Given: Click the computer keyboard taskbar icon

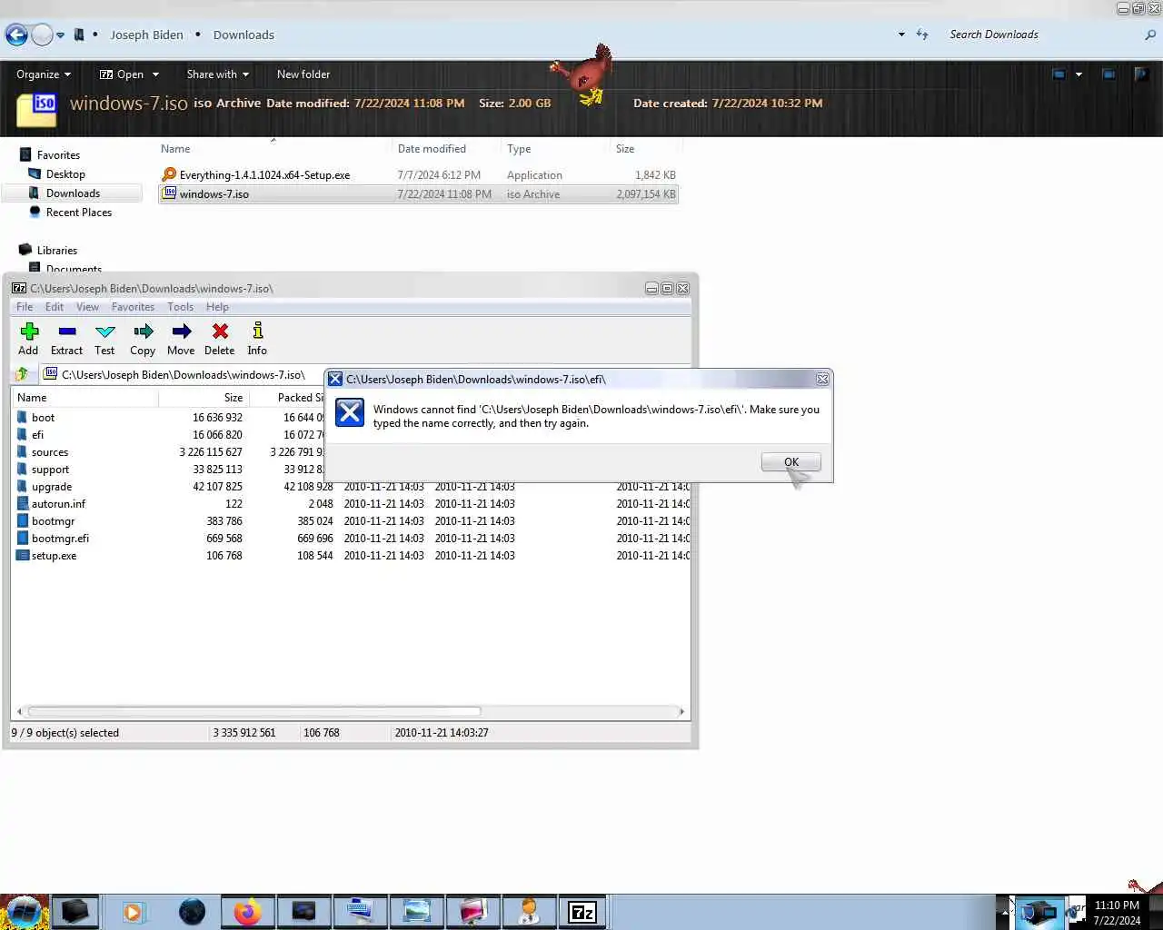Looking at the screenshot, I should (360, 912).
